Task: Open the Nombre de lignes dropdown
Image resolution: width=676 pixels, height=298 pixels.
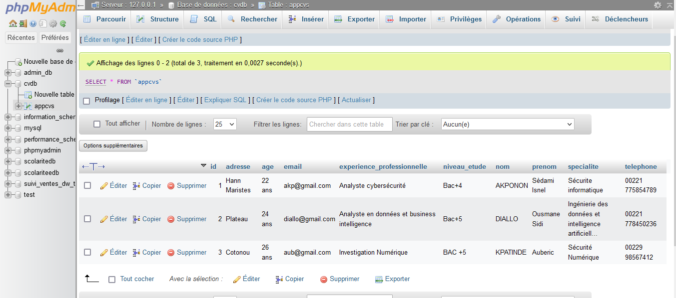Action: pyautogui.click(x=224, y=124)
